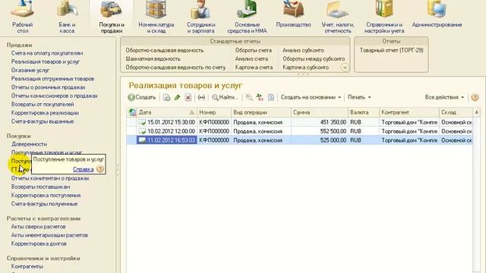Open Анализ субконто report
Screen dimensions: 486x273
tap(303, 50)
